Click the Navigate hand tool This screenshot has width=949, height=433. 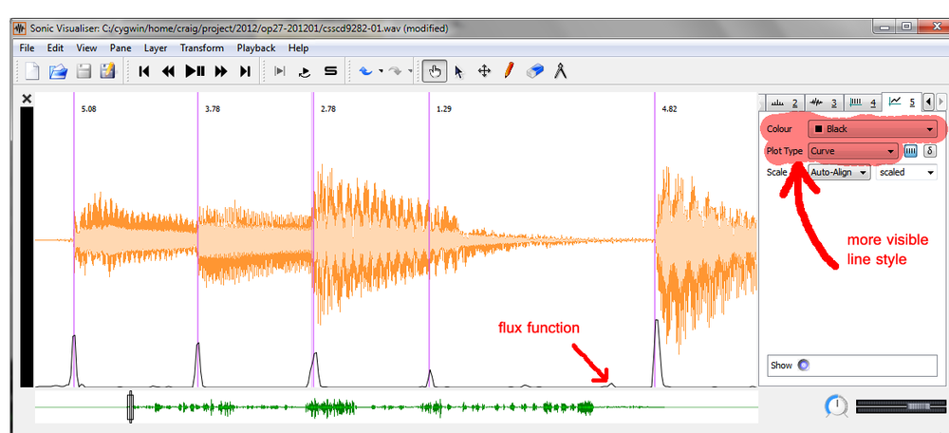click(x=435, y=71)
